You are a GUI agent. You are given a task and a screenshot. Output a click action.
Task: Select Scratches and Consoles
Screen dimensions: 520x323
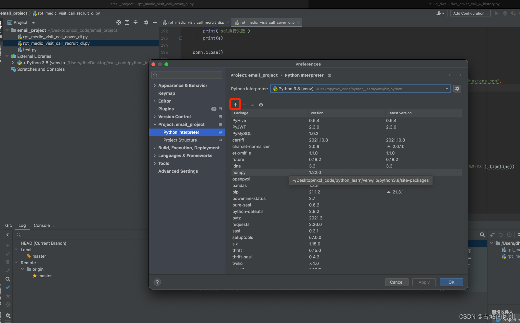click(41, 69)
